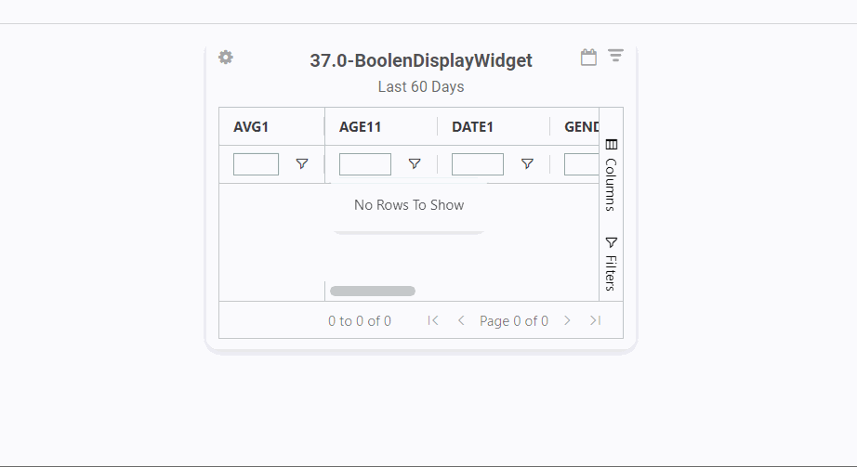
Task: Open widget settings gear icon
Action: pos(226,58)
